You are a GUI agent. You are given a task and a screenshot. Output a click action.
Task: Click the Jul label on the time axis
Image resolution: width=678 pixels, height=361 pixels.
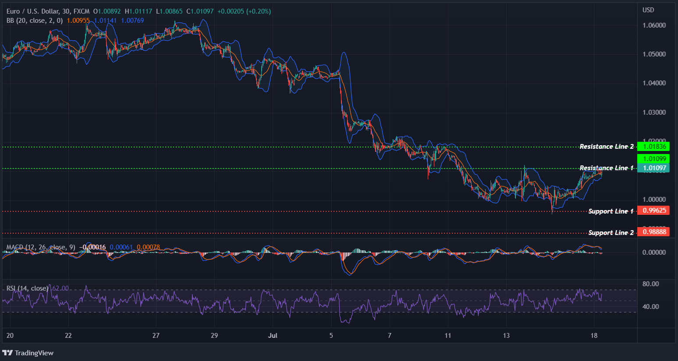pos(273,336)
